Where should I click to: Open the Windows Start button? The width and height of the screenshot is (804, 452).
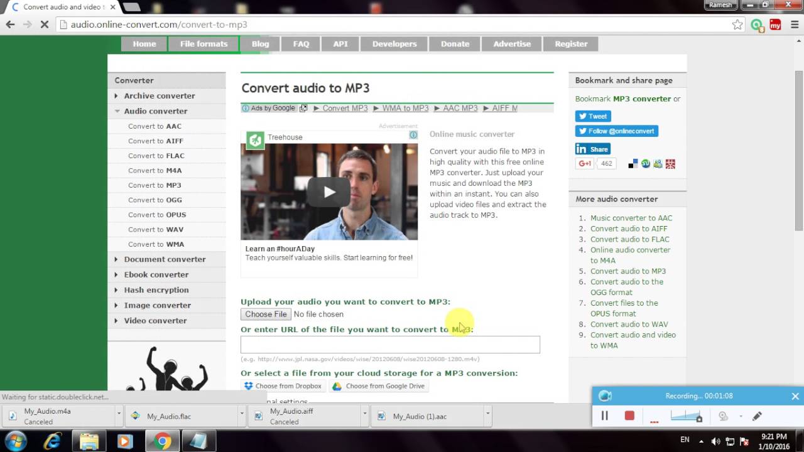click(16, 441)
